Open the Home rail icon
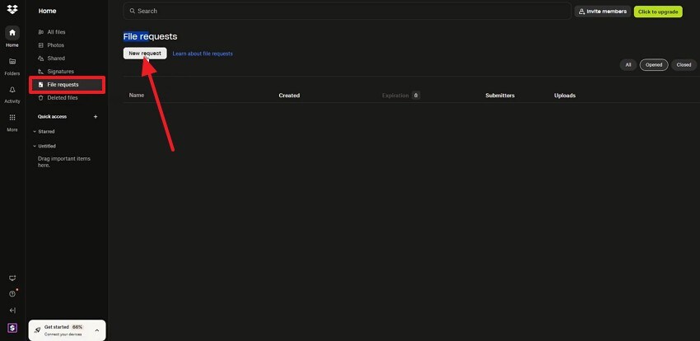This screenshot has height=341, width=700. 12,33
